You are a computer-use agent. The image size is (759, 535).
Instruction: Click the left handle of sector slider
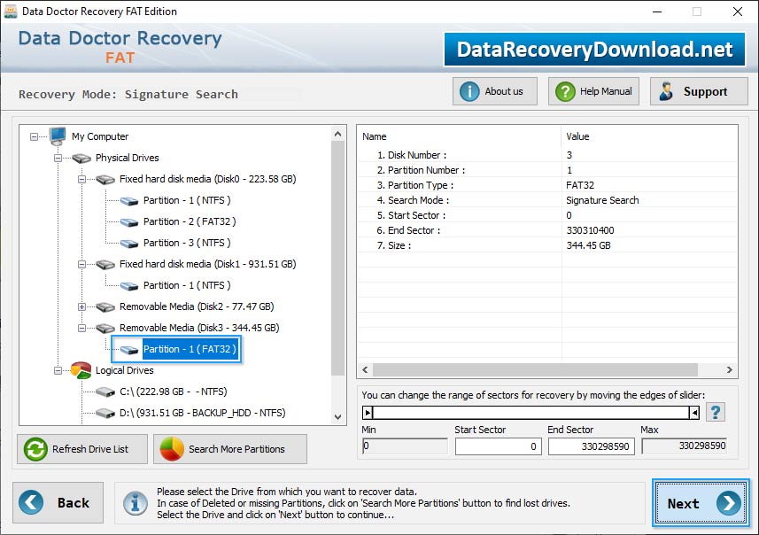tap(368, 413)
